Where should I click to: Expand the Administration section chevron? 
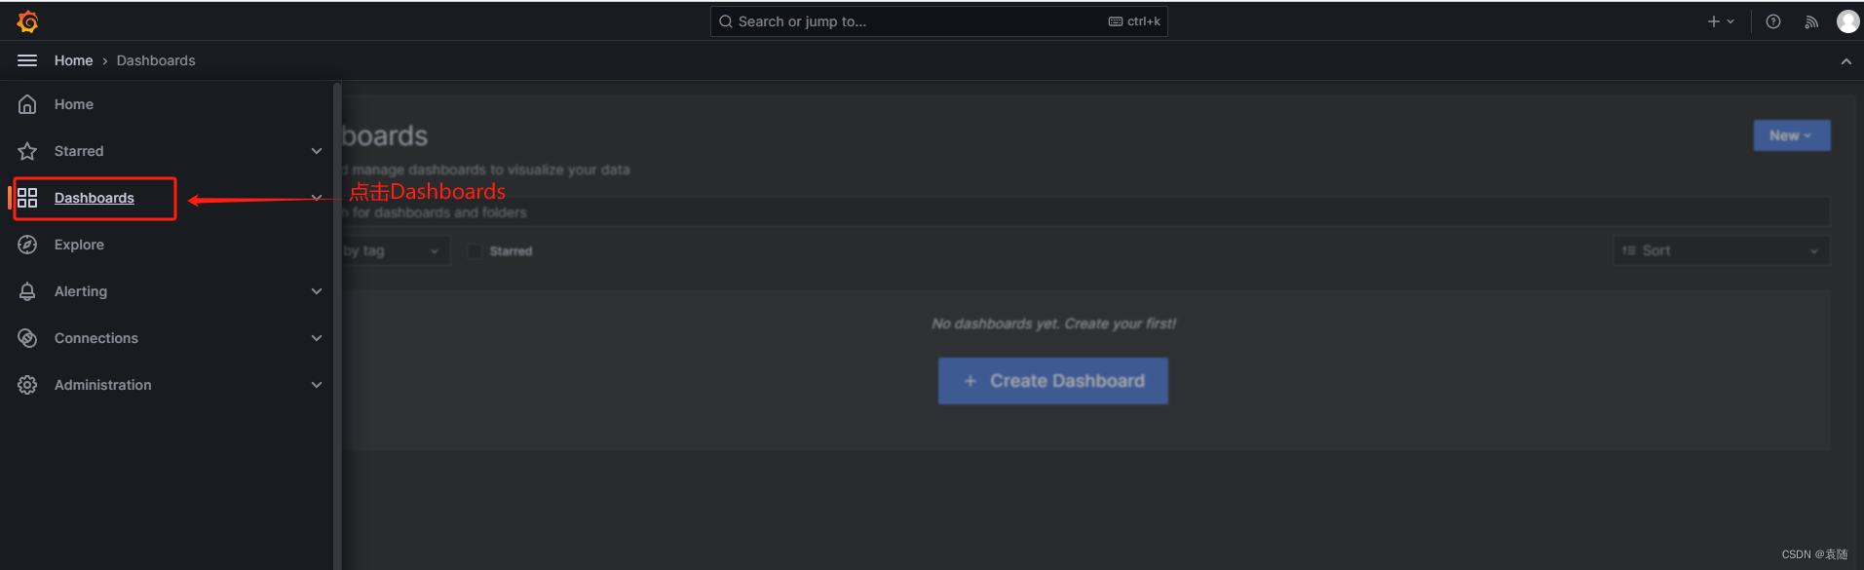pyautogui.click(x=317, y=385)
